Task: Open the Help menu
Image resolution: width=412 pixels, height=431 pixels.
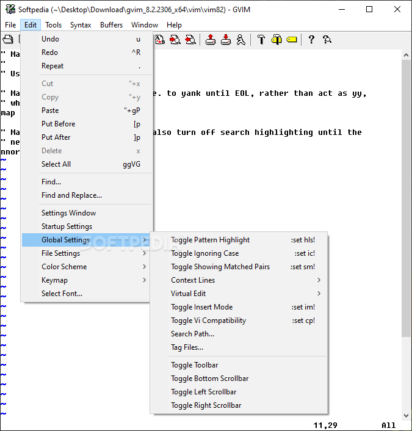Action: pyautogui.click(x=174, y=25)
